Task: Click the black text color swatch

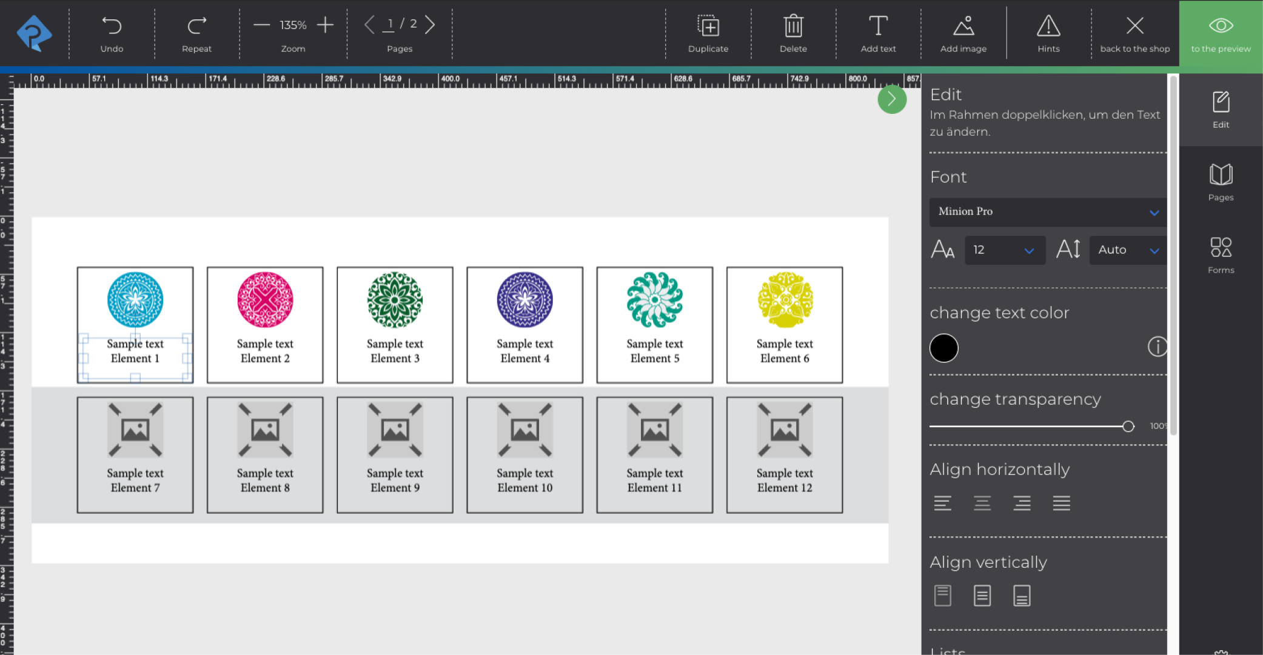Action: tap(944, 348)
